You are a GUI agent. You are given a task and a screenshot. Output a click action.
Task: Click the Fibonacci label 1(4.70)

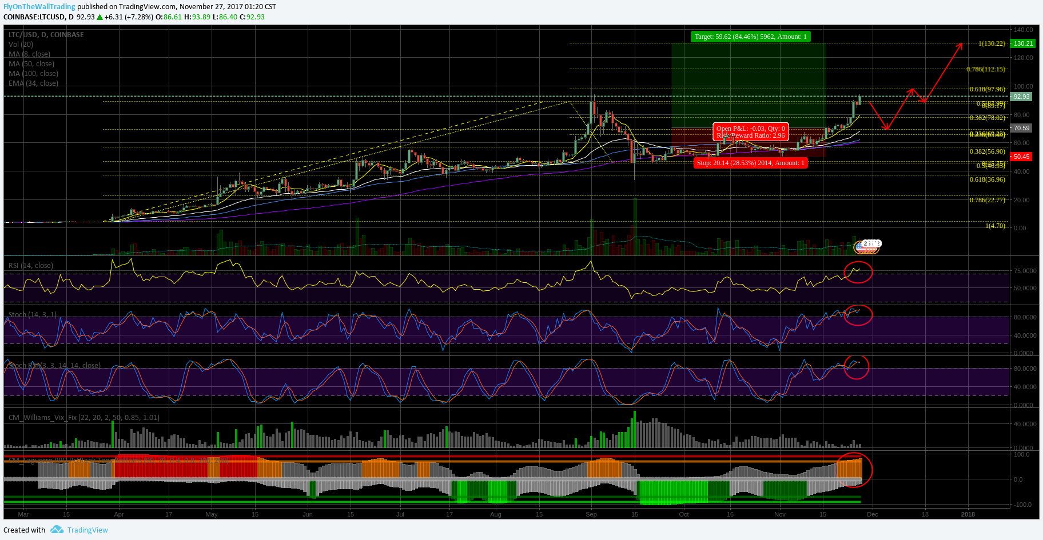995,226
